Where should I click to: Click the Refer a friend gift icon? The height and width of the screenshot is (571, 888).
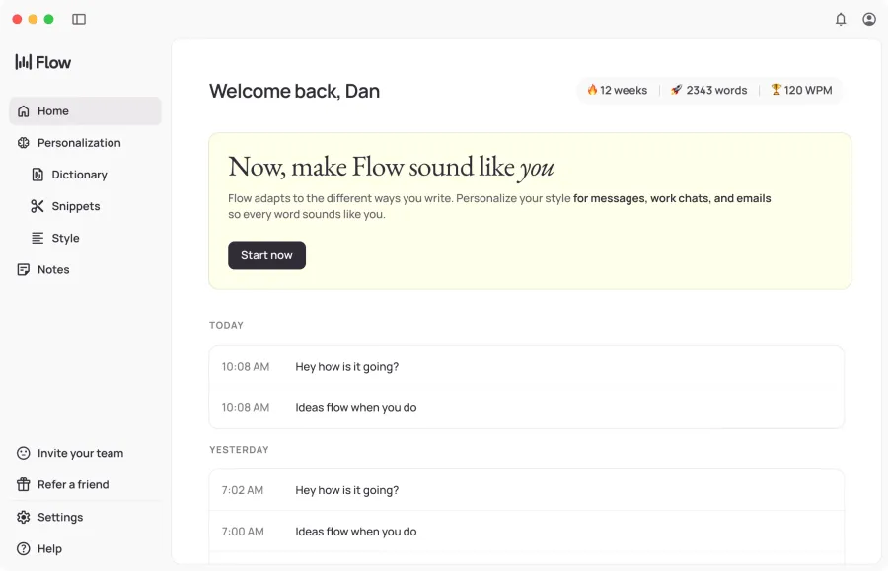pyautogui.click(x=24, y=484)
